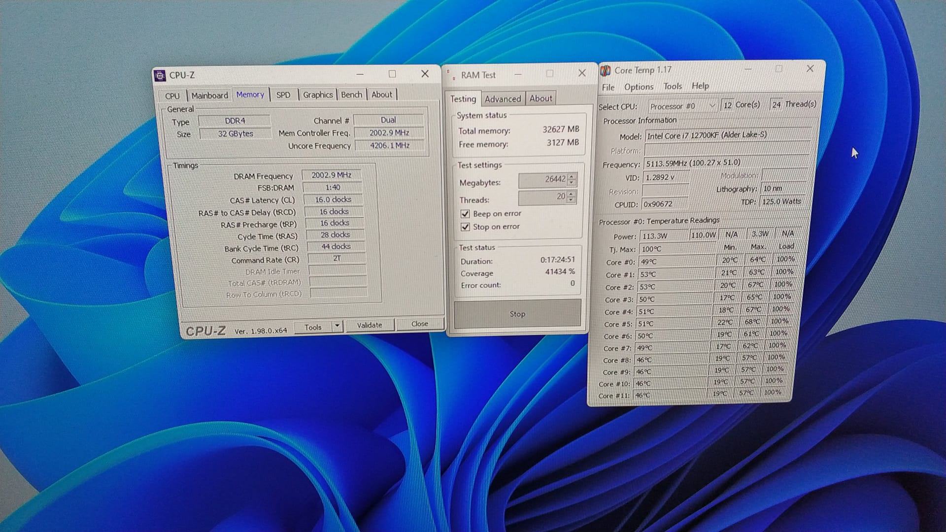
Task: Toggle the Stop on error checkbox
Action: (x=465, y=227)
